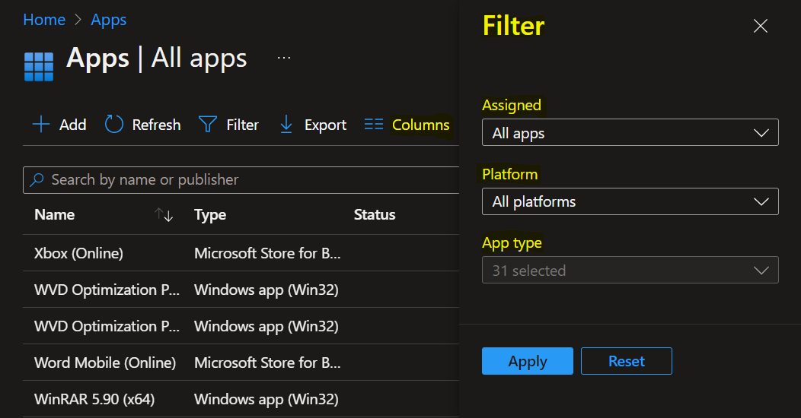Select the Xbox (Online) app row
801x418 pixels.
[78, 253]
